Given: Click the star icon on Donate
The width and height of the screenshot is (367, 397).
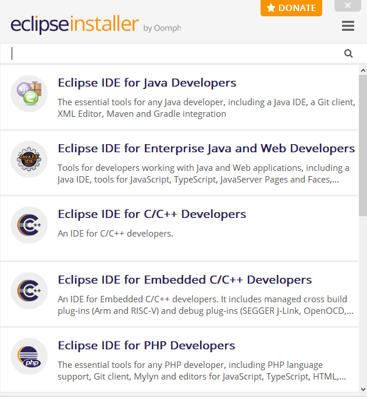Looking at the screenshot, I should coord(271,8).
